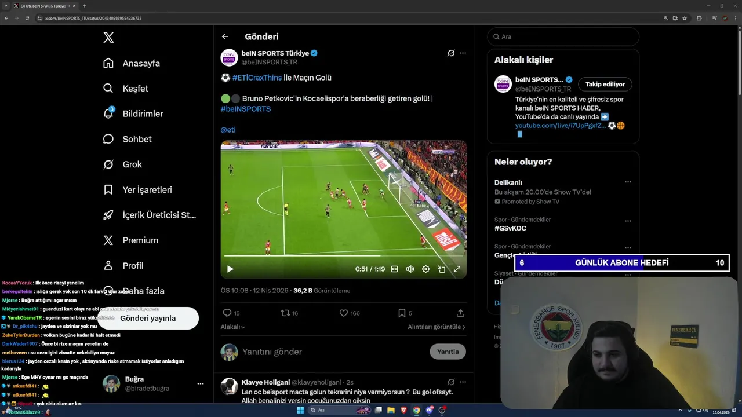
Task: Open options for #GSvKOC trend
Action: (628, 221)
